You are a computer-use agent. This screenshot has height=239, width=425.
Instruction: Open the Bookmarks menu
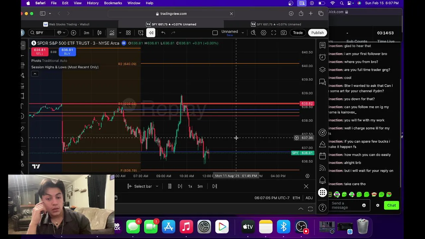click(x=113, y=3)
